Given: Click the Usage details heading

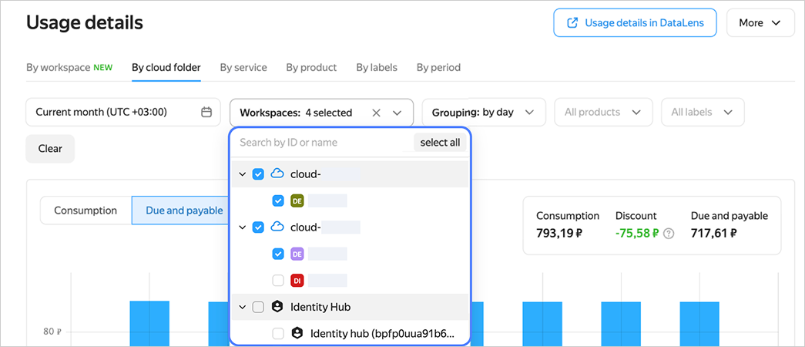Looking at the screenshot, I should [x=85, y=22].
